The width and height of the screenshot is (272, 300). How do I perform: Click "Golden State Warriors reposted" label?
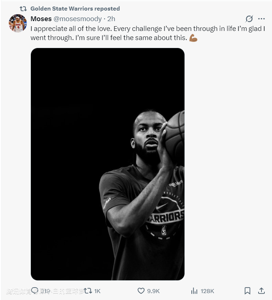(75, 8)
